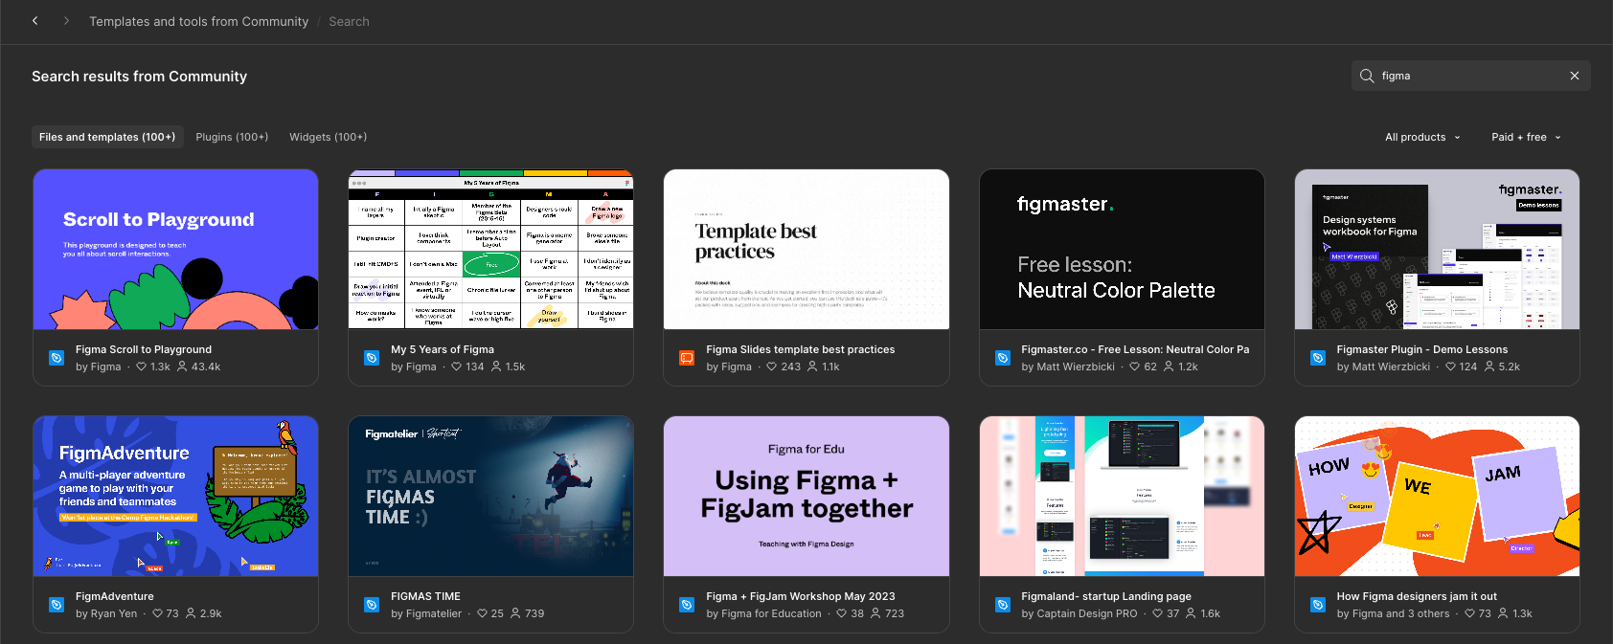
Task: Go back with the left chevron arrow
Action: click(x=35, y=20)
